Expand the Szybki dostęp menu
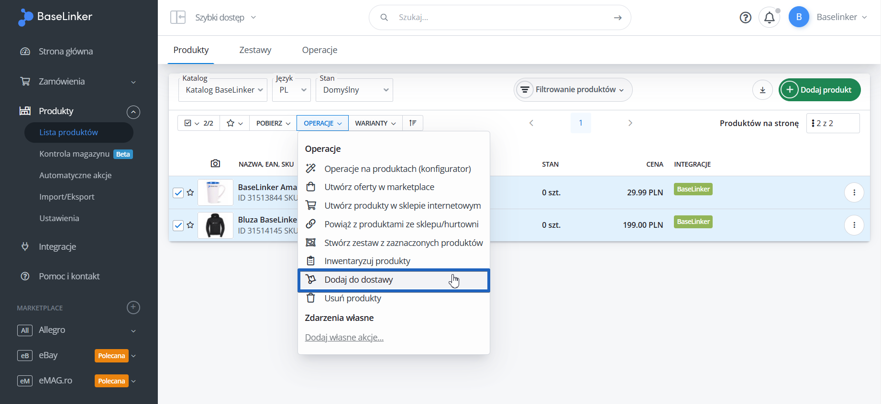Screen dimensions: 881x404 [x=225, y=18]
